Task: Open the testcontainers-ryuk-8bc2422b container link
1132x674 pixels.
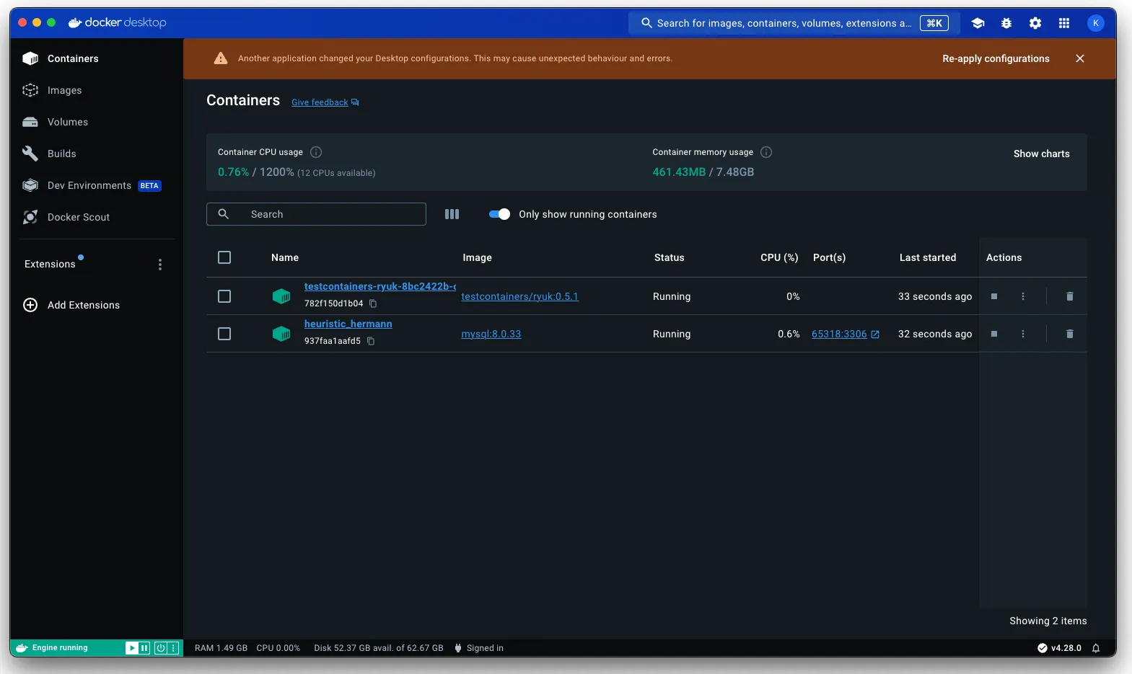Action: click(x=380, y=286)
